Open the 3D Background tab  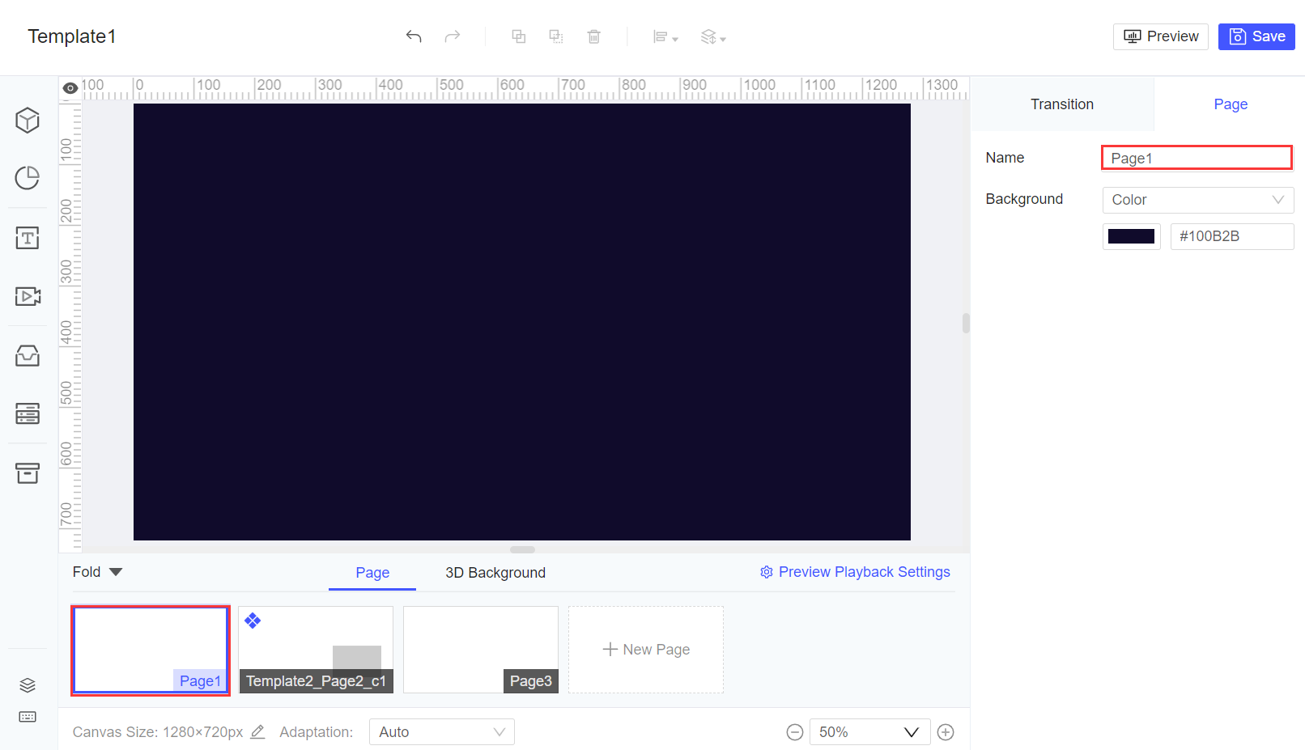tap(495, 572)
